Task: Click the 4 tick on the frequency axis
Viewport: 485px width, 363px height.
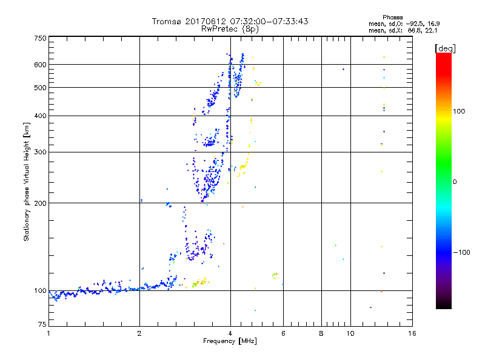Action: [230, 334]
